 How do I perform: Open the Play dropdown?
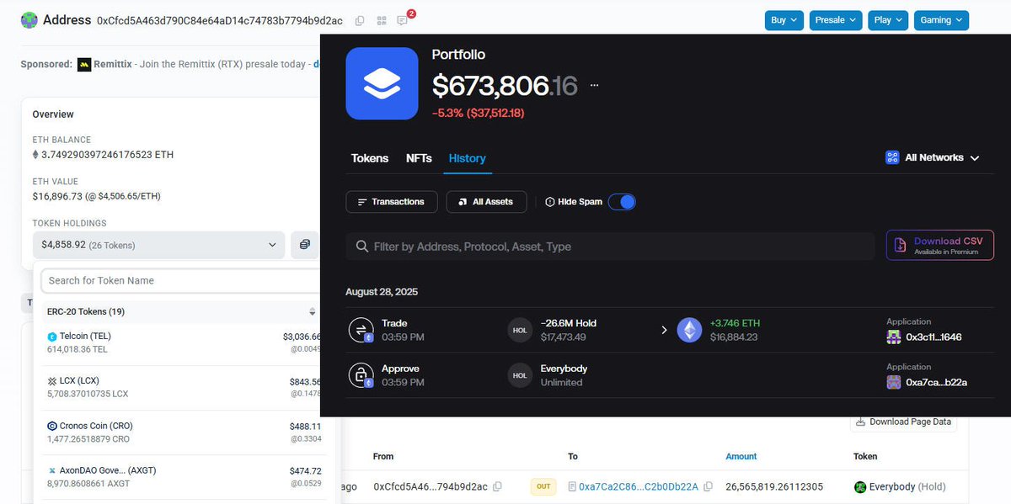tap(888, 20)
